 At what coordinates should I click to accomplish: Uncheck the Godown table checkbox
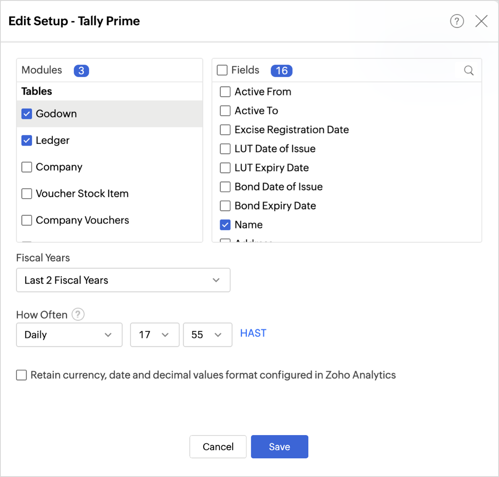[27, 114]
